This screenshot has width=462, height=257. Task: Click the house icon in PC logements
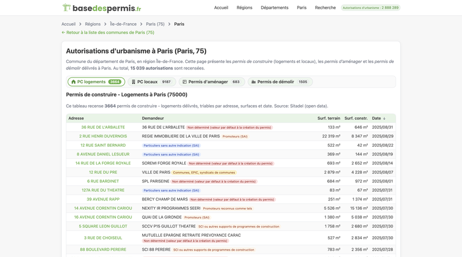coord(73,82)
